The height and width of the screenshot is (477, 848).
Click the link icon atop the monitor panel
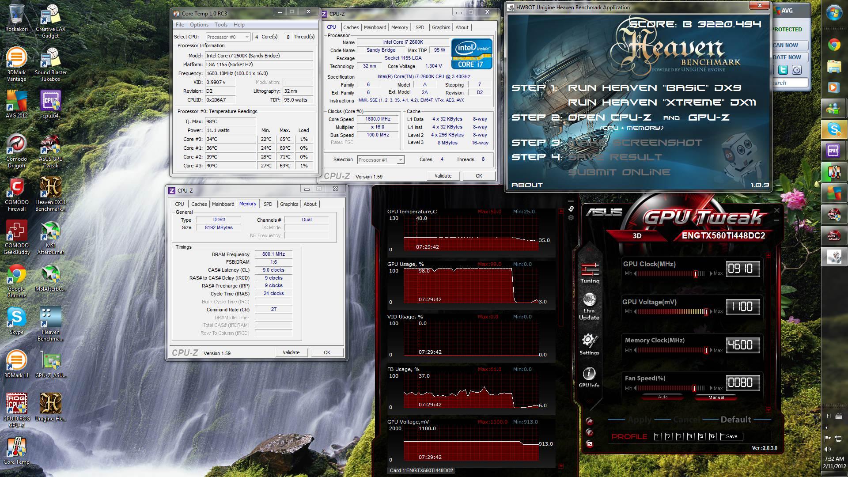pyautogui.click(x=571, y=208)
